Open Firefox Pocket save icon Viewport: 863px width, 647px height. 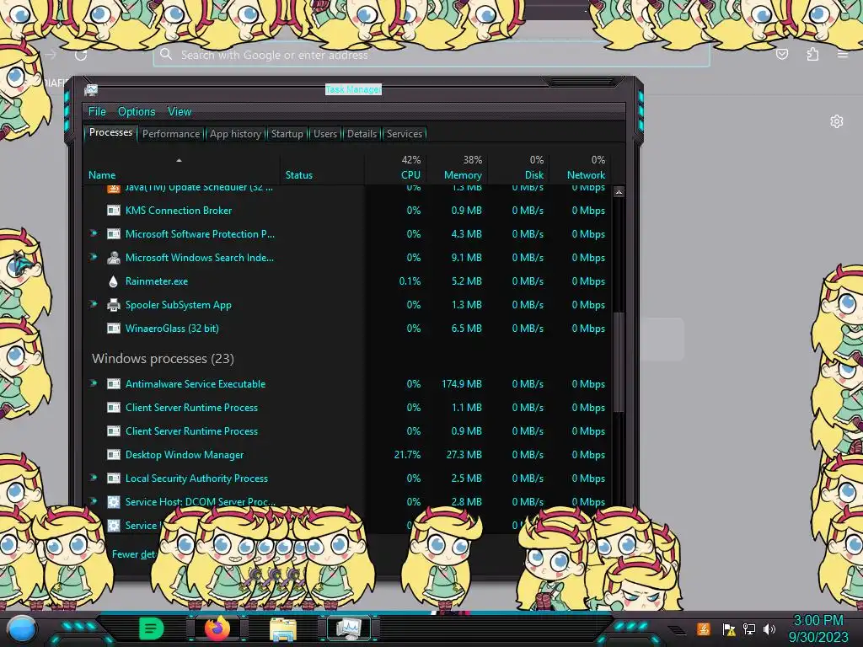(781, 54)
